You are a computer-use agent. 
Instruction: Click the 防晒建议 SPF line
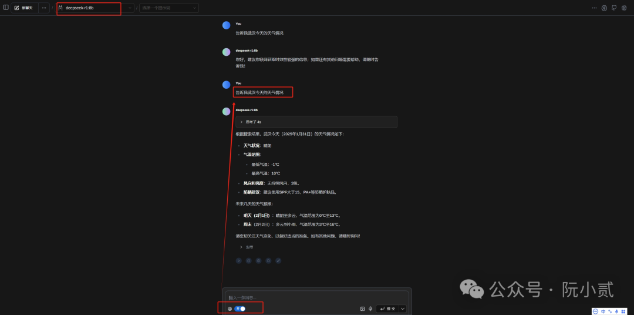click(290, 192)
